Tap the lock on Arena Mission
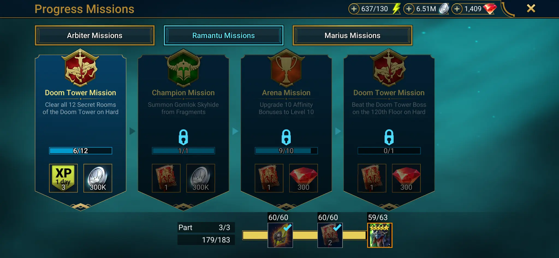This screenshot has height=258, width=559. pyautogui.click(x=286, y=137)
